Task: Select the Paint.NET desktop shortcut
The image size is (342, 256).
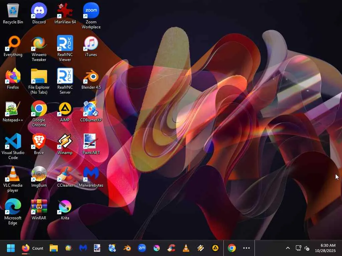Action: [x=91, y=144]
